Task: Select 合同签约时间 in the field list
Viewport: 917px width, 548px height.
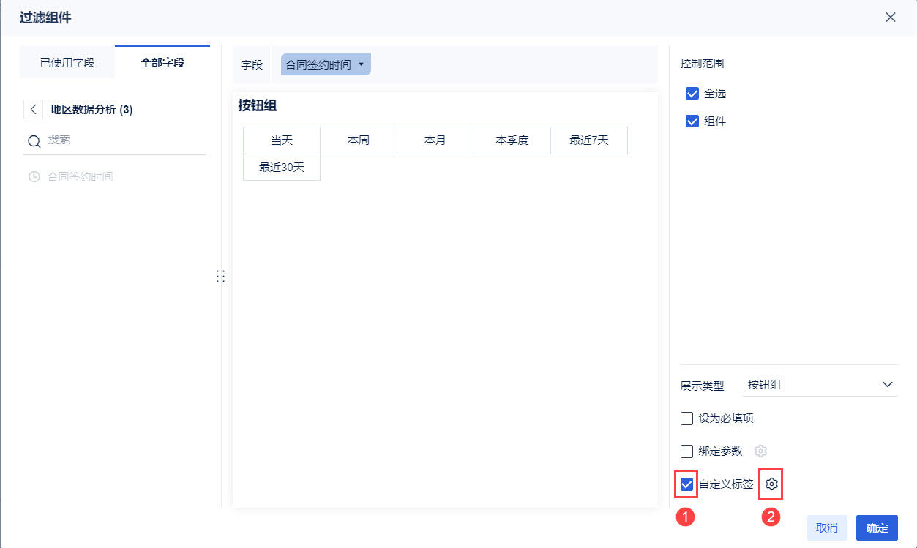Action: click(x=80, y=177)
